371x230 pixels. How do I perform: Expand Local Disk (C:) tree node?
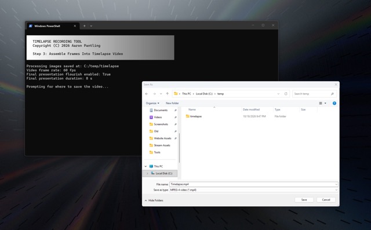click(147, 173)
